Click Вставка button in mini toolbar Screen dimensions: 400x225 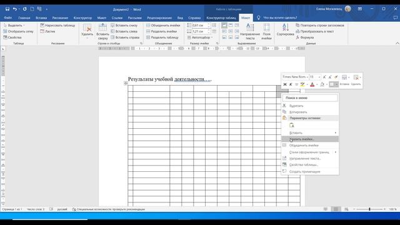[x=344, y=79]
